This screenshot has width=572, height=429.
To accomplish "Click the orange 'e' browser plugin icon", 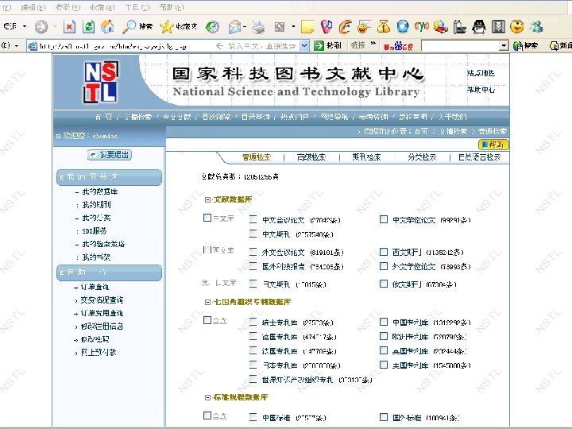I will 345,27.
